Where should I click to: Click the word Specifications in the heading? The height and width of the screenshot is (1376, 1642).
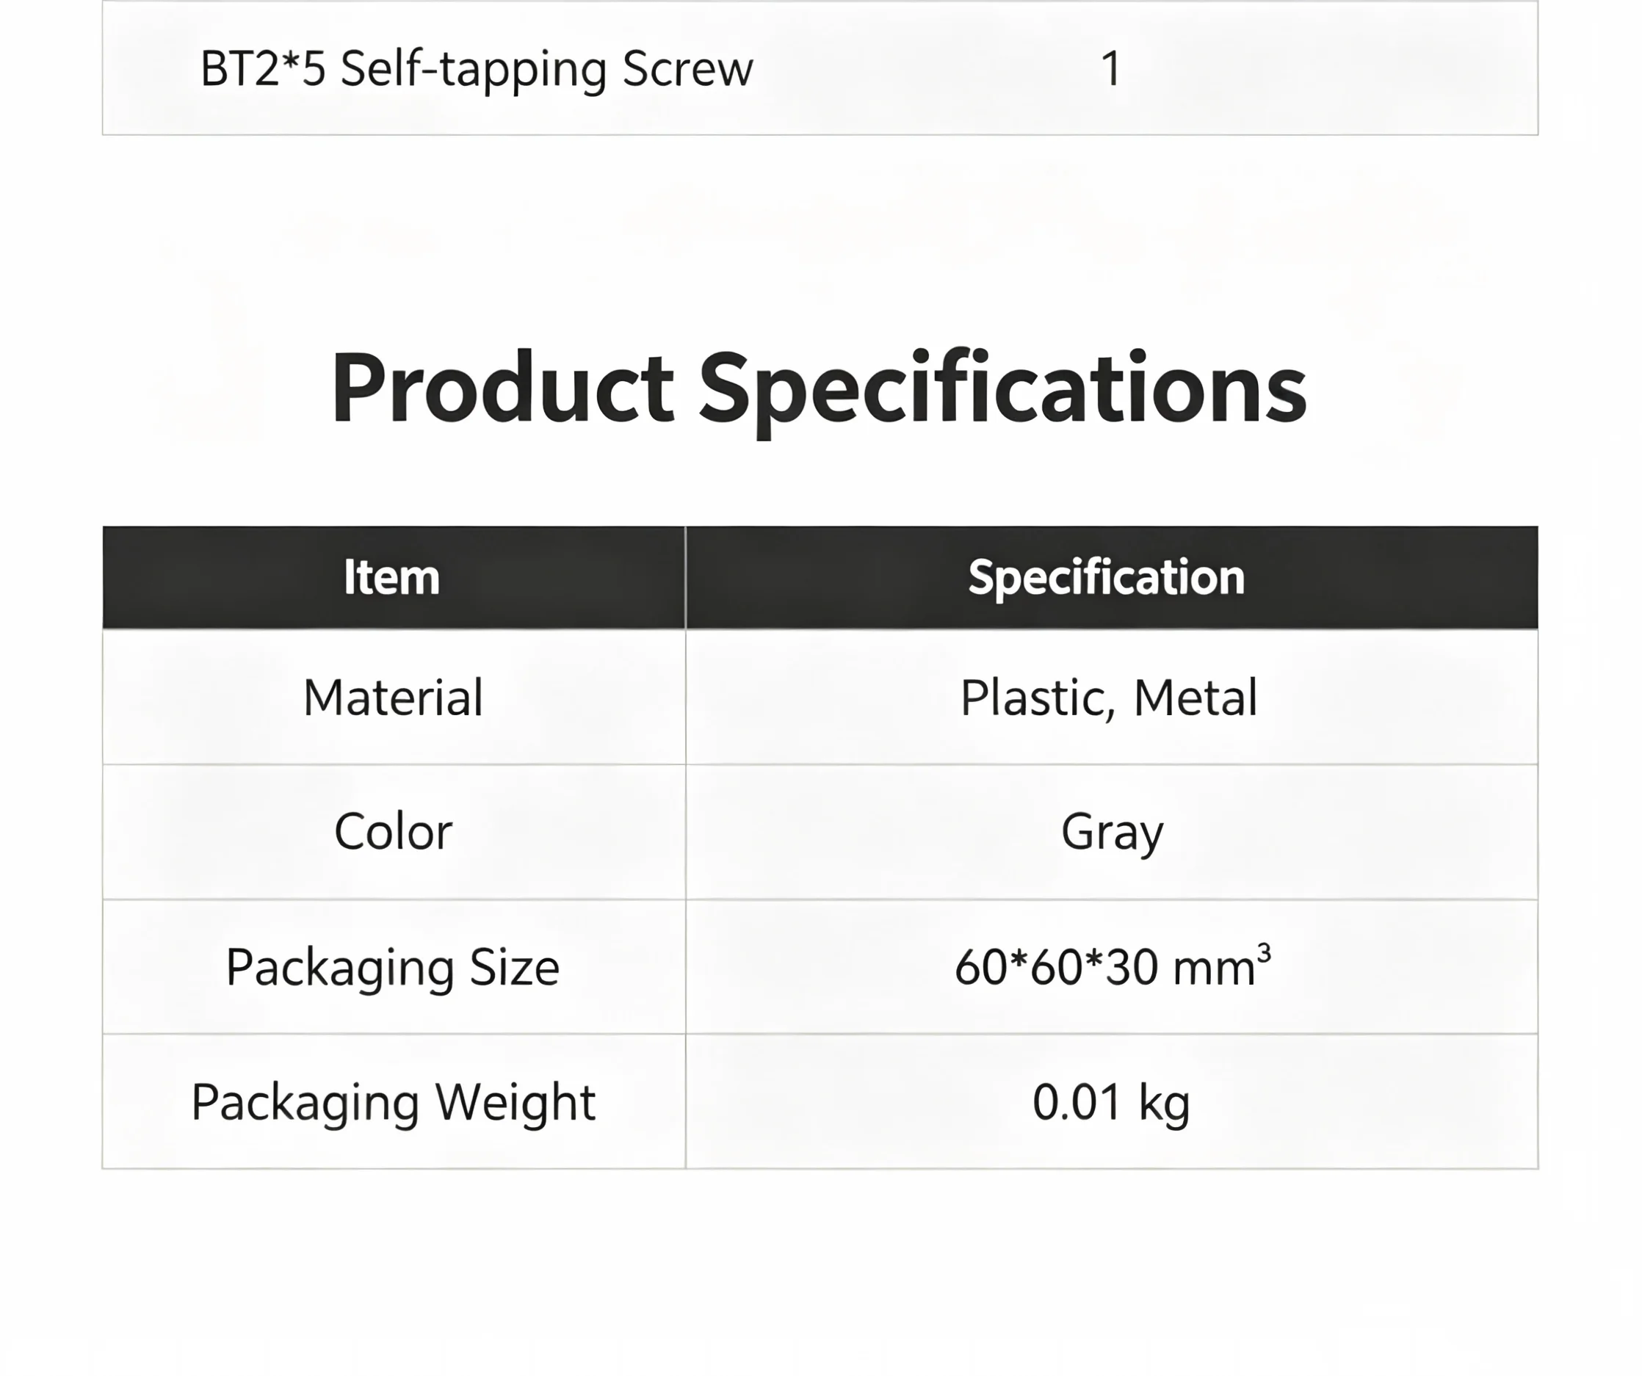point(1002,391)
